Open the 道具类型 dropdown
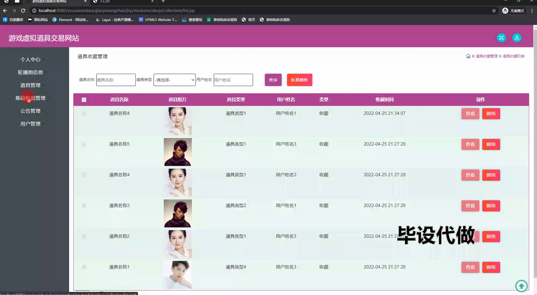 [x=175, y=80]
